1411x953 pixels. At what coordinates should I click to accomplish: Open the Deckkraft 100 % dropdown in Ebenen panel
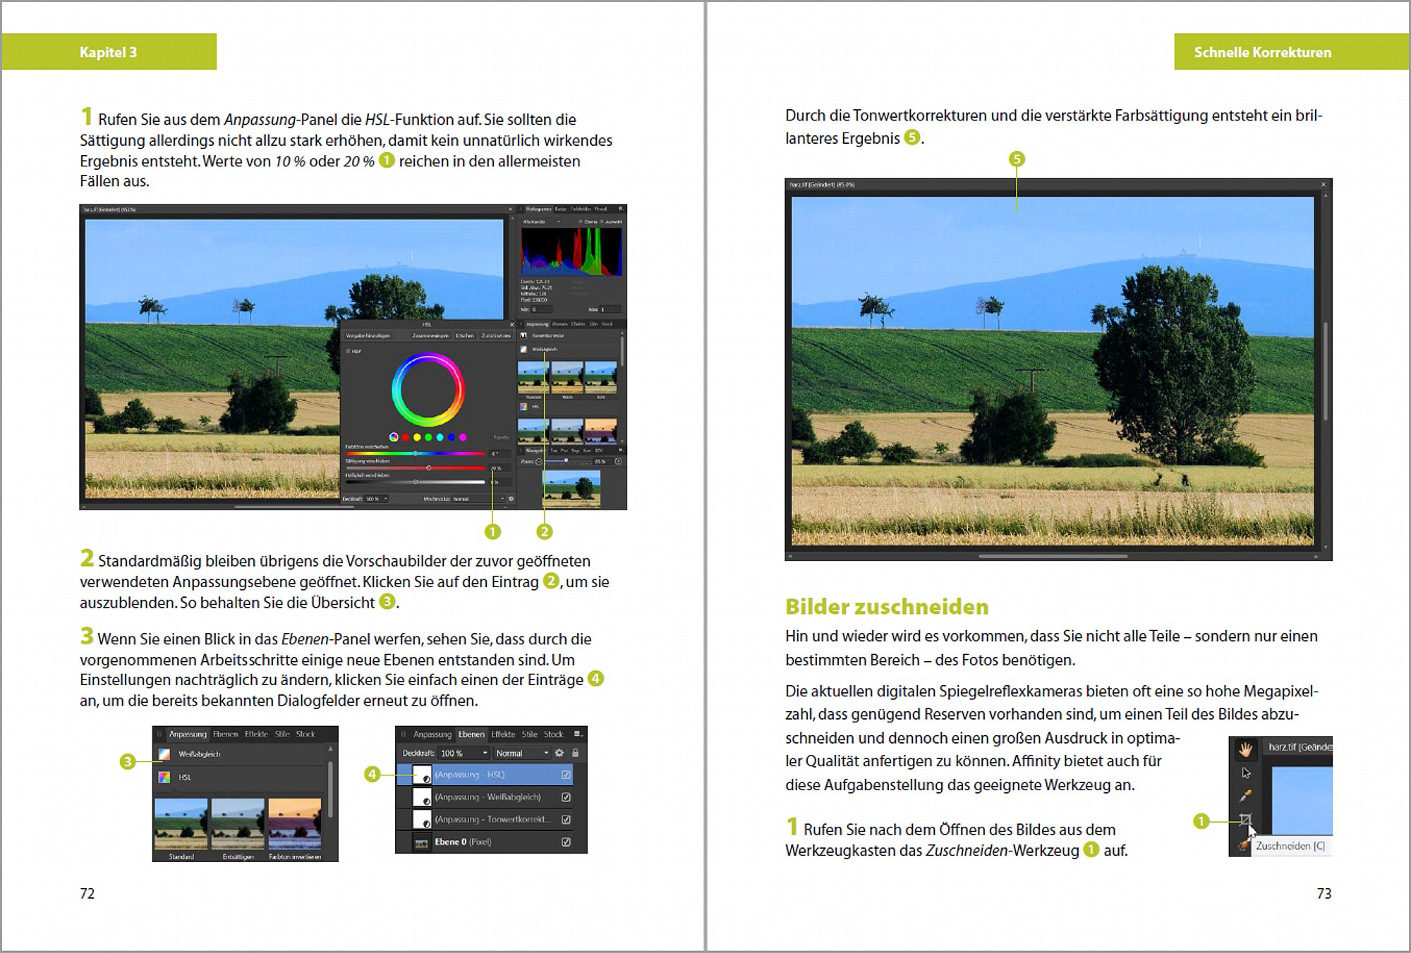click(x=464, y=753)
